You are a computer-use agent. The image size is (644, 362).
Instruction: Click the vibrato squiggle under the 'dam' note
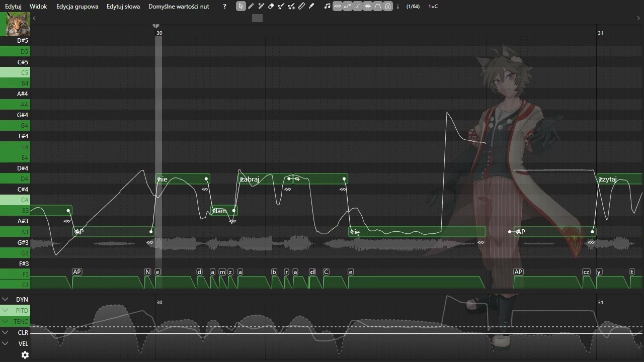(x=232, y=221)
